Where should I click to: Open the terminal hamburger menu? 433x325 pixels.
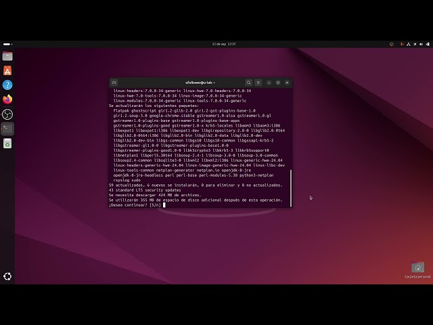coord(258,83)
